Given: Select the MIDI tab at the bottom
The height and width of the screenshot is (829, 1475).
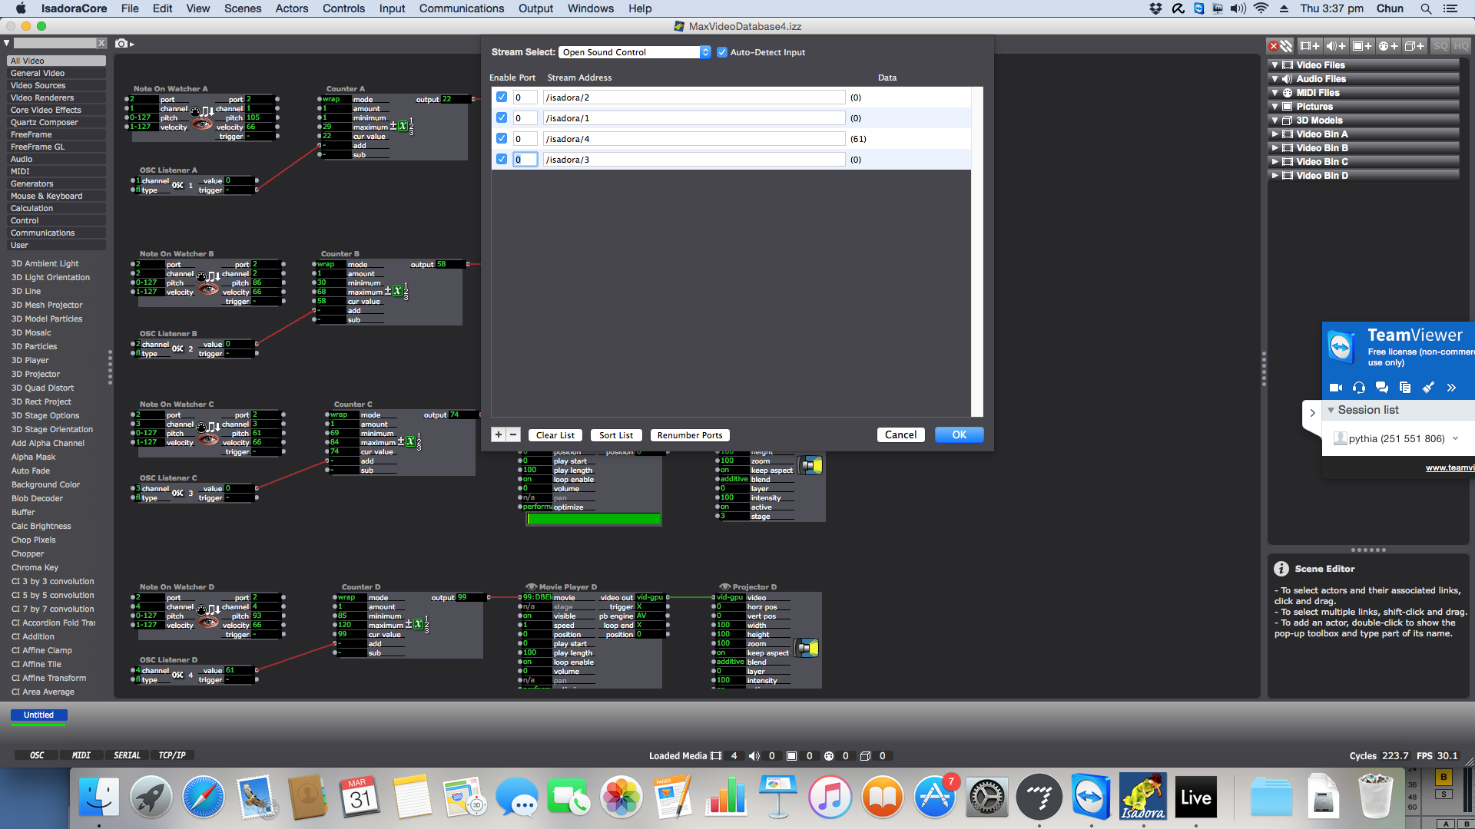Looking at the screenshot, I should [80, 754].
